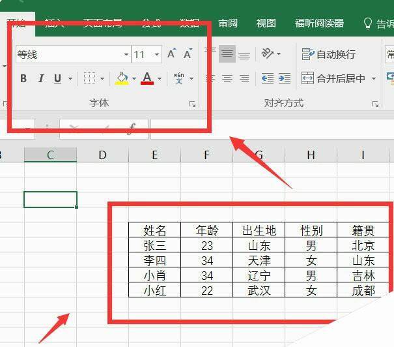
Task: Select cell 出生地
Action: coord(259,230)
